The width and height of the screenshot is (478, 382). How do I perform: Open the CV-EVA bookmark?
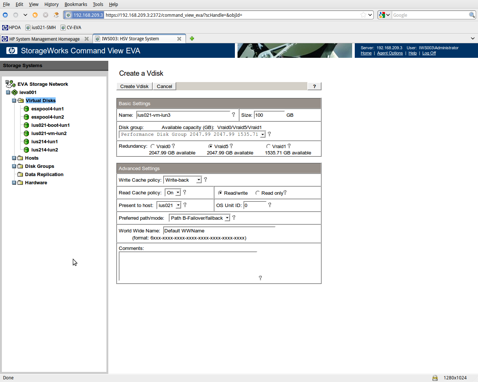[x=70, y=27]
